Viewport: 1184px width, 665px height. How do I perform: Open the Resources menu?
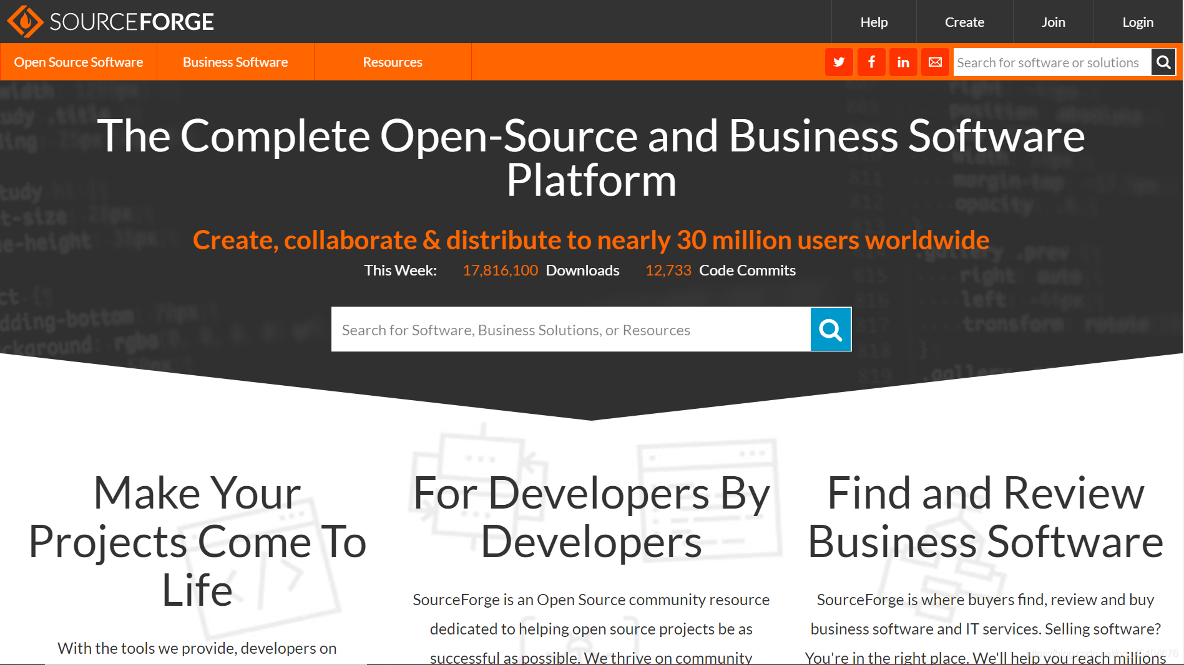[393, 62]
